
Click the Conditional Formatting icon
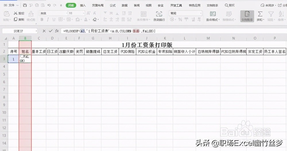[213, 14]
